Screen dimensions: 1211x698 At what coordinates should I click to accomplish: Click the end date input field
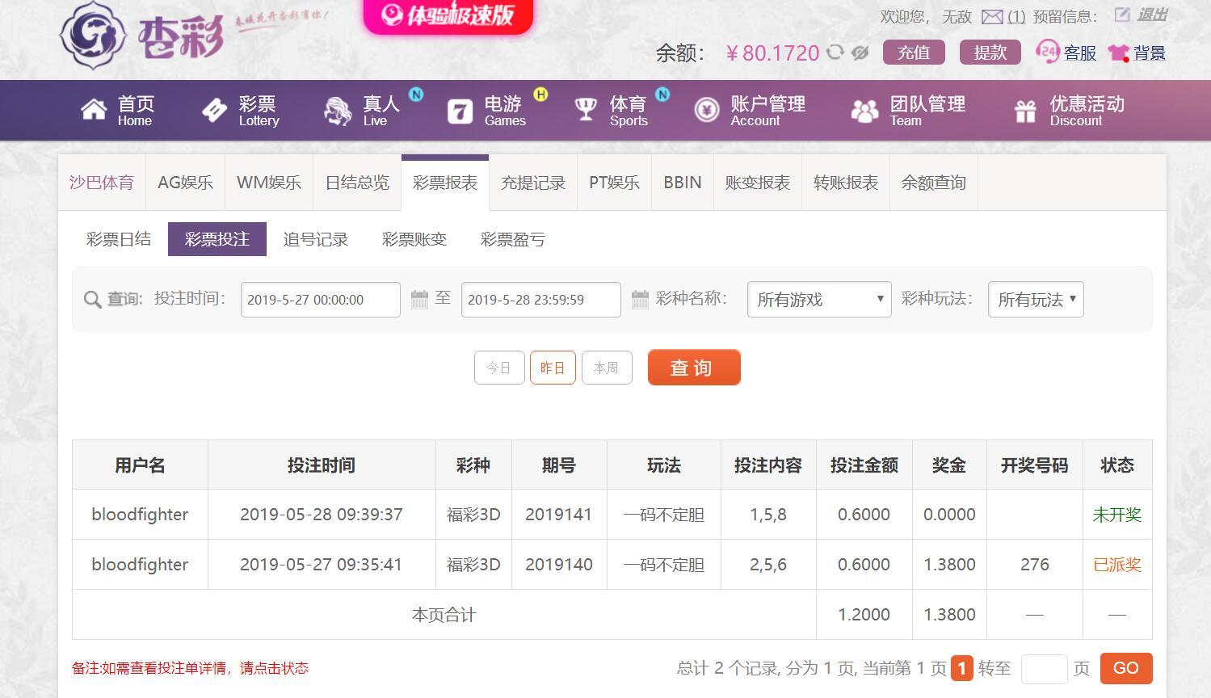tap(541, 300)
